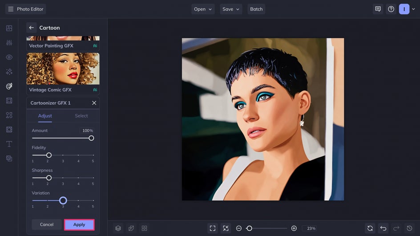Open the hamburger menu next to Photo Editor

tap(11, 9)
